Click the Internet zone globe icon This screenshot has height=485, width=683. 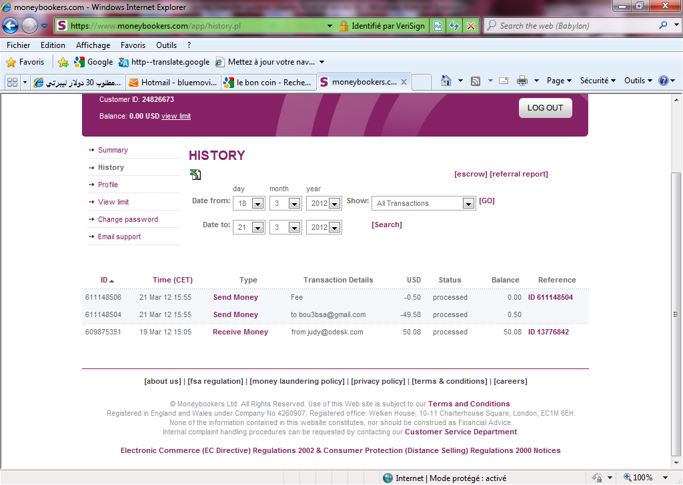tap(388, 478)
